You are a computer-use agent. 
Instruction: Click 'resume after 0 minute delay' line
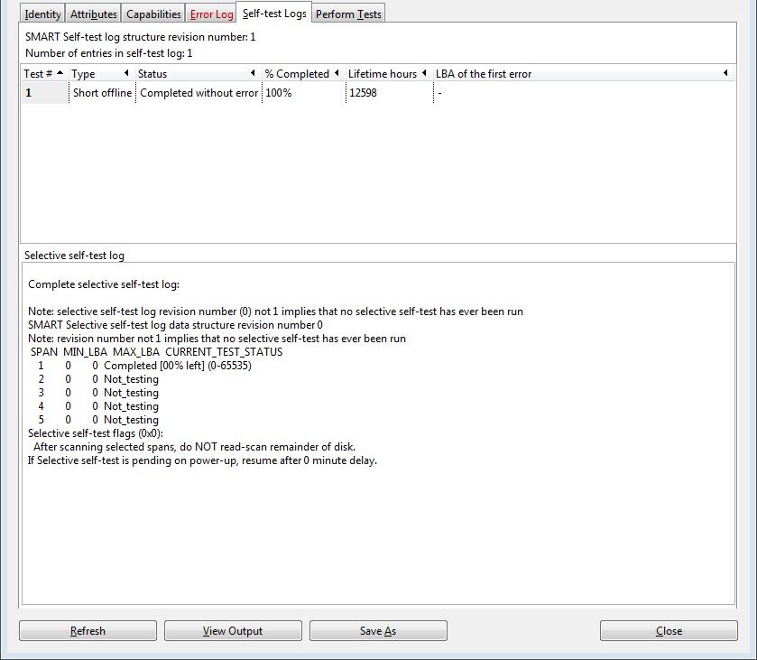click(202, 460)
